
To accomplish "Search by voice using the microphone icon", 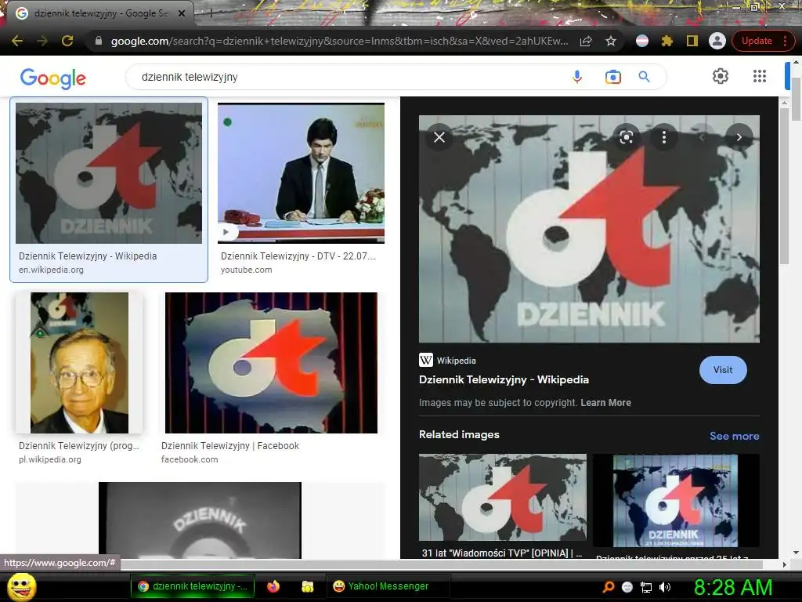I will (577, 77).
